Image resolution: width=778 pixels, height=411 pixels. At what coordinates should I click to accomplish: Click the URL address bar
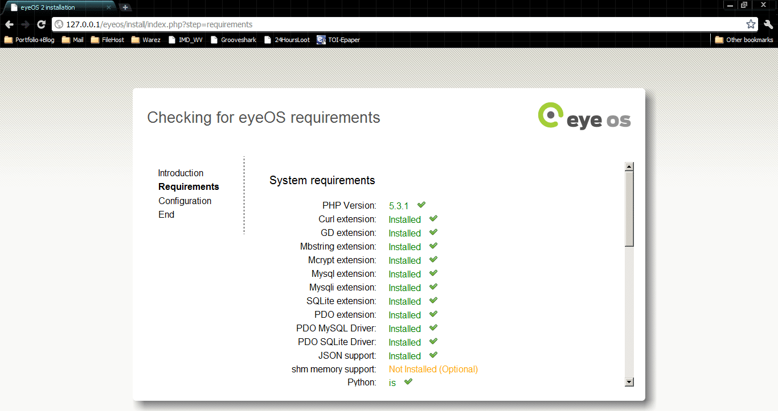399,24
